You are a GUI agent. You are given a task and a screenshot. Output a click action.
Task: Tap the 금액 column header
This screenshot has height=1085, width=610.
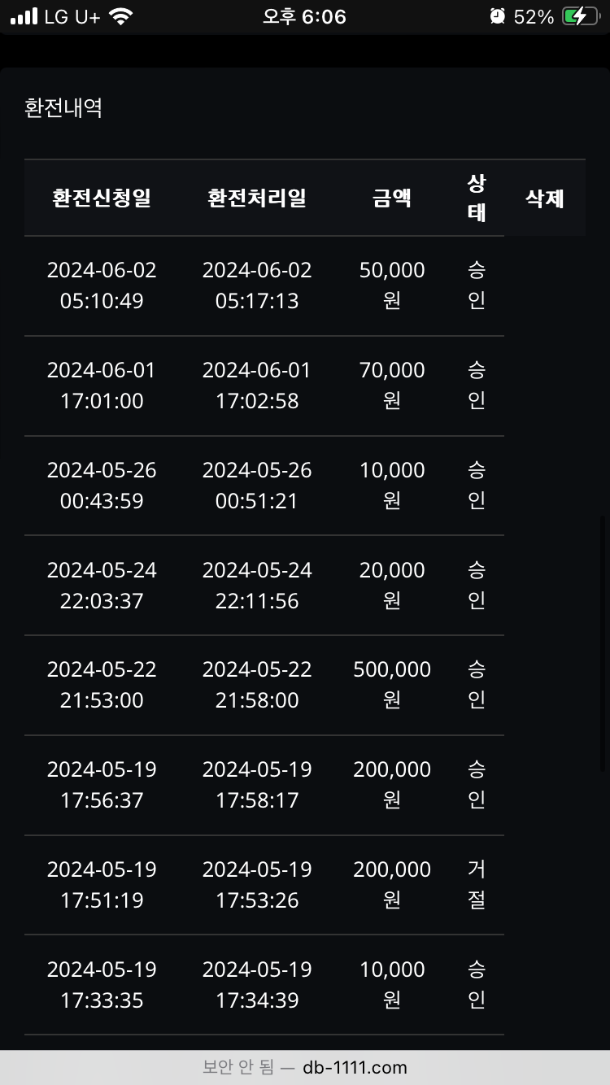(392, 198)
